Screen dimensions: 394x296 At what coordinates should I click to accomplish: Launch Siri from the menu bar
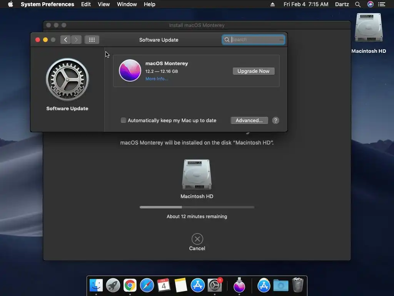click(370, 4)
